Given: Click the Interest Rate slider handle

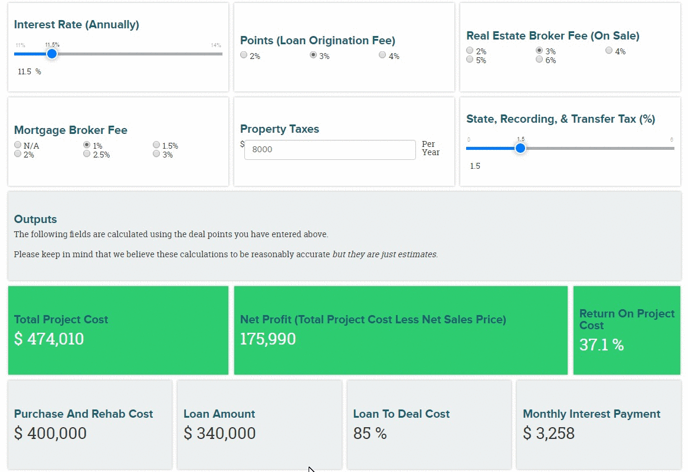Looking at the screenshot, I should pyautogui.click(x=52, y=54).
